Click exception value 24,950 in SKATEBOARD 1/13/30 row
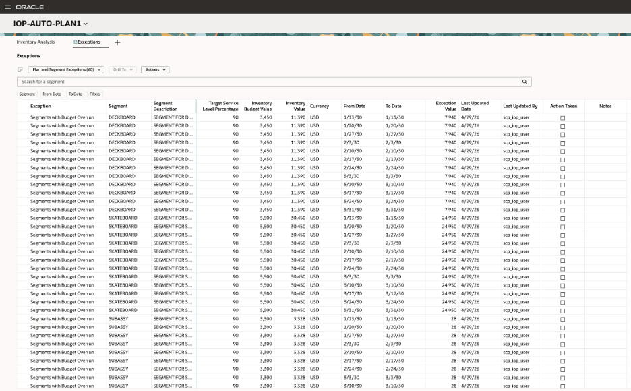This screenshot has height=391, width=631. click(x=449, y=218)
